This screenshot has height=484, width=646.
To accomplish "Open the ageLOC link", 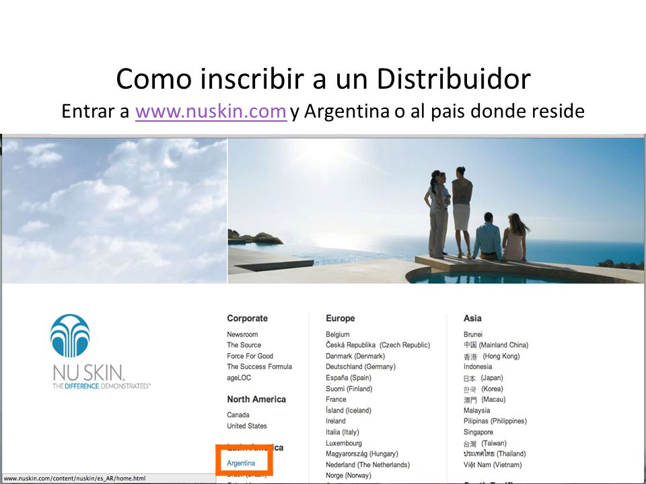I will coord(239,378).
